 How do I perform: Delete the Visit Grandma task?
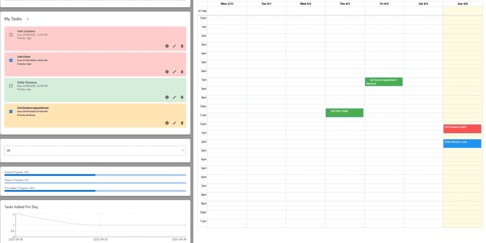point(182,46)
